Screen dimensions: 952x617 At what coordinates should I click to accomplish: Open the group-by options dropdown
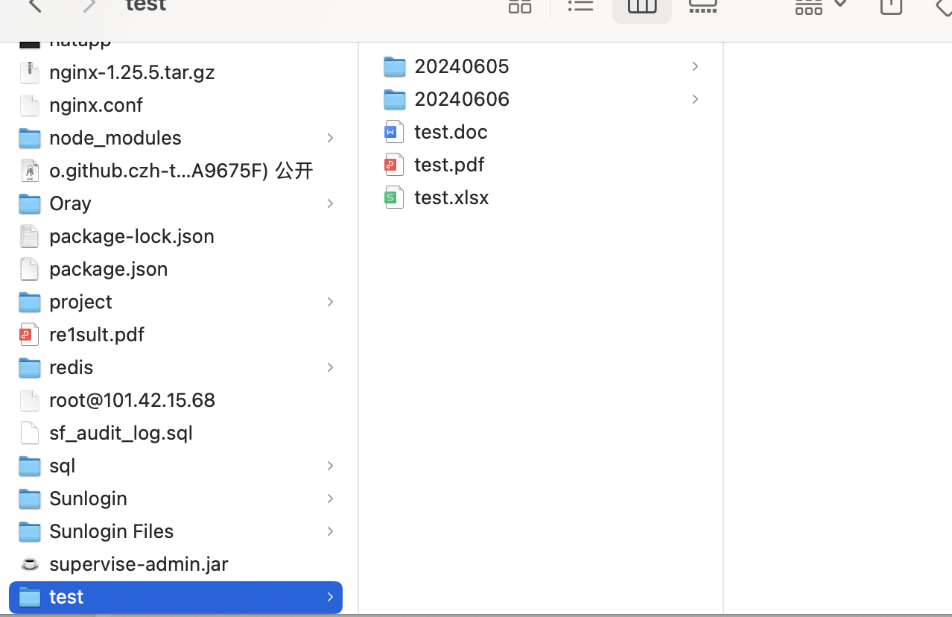821,6
